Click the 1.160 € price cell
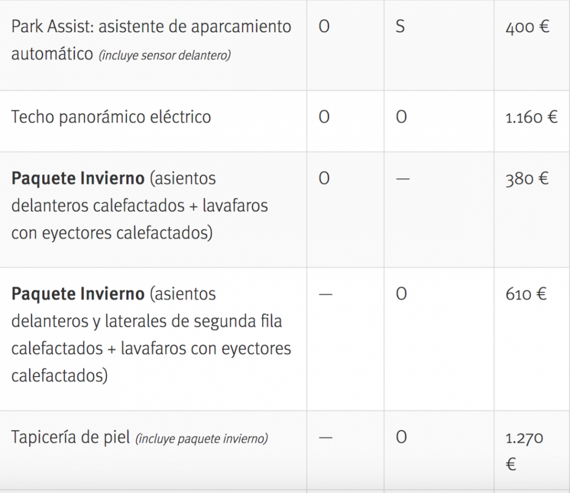The image size is (570, 493). point(532,118)
